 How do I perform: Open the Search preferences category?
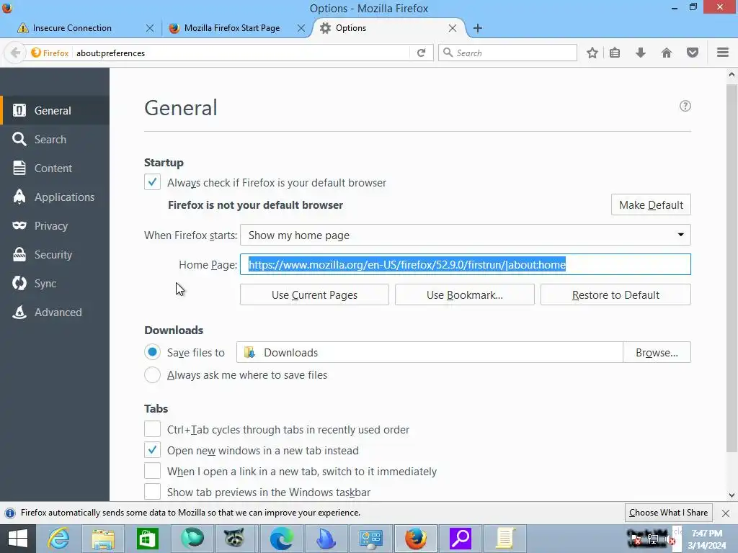(x=55, y=139)
